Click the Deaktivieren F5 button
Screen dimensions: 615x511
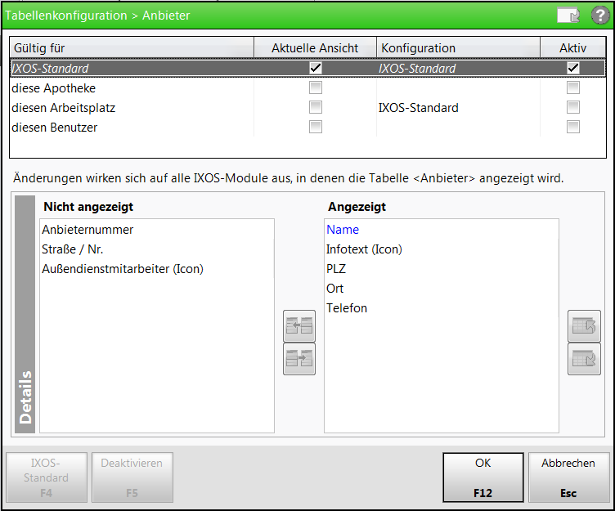(132, 477)
